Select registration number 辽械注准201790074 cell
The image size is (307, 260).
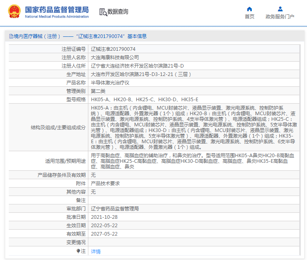113,49
